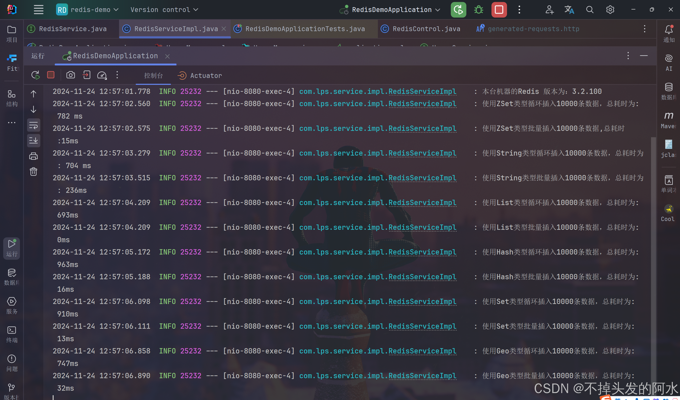Open the AI assistant tool window

669,63
